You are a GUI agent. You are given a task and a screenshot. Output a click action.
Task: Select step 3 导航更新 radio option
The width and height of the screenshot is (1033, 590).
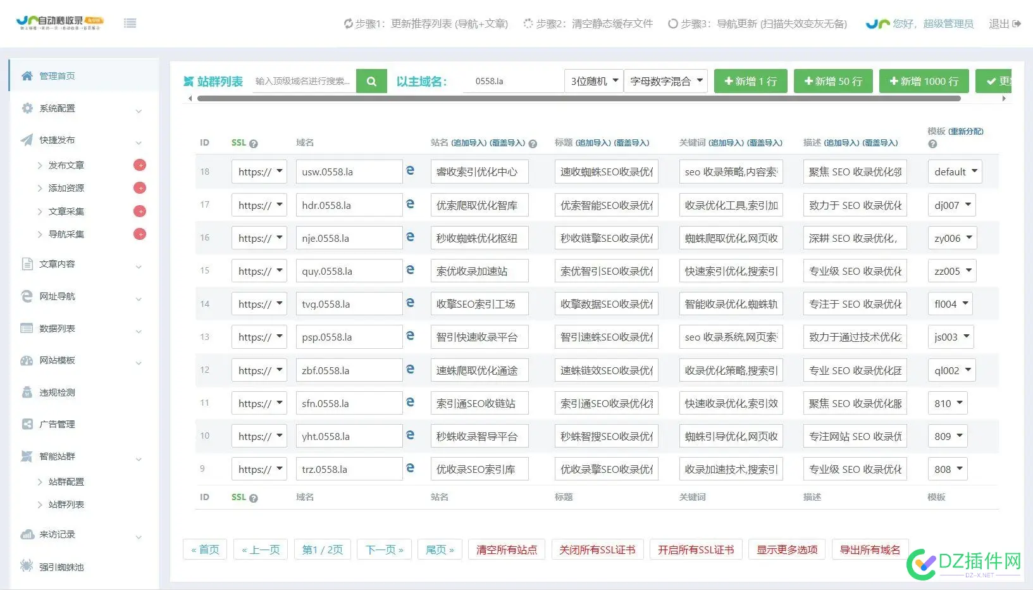pyautogui.click(x=673, y=23)
